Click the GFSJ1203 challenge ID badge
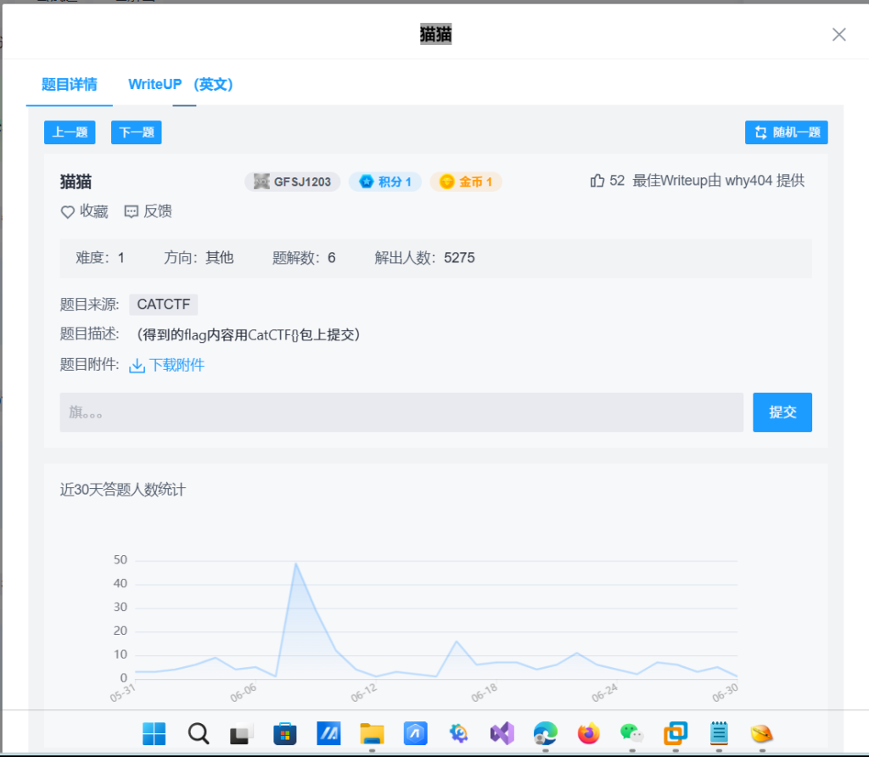Viewport: 869px width, 757px height. point(293,182)
